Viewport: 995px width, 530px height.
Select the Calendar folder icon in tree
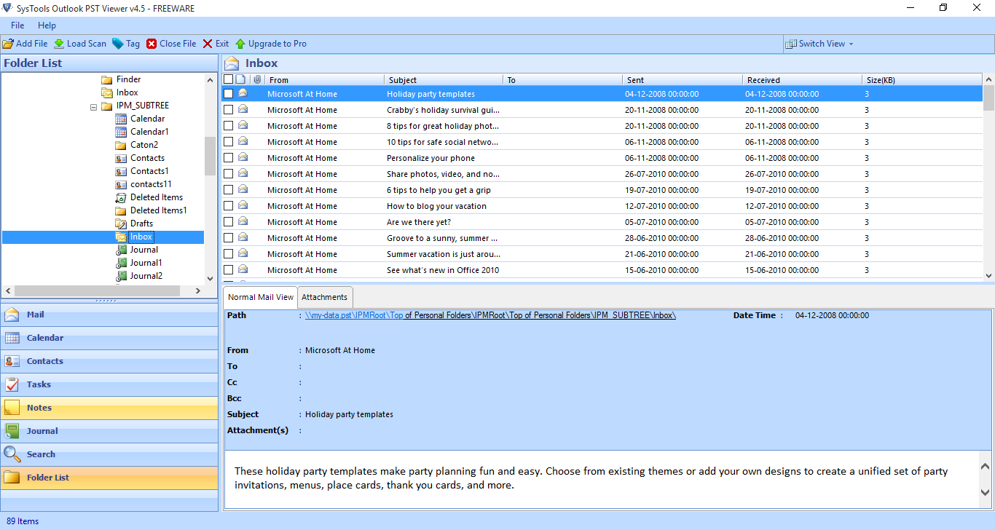tap(121, 119)
